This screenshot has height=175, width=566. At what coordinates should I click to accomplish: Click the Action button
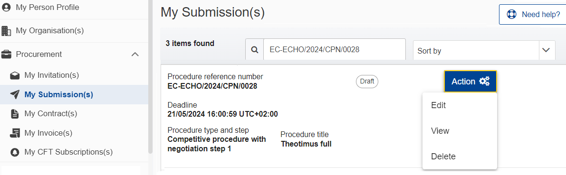470,82
